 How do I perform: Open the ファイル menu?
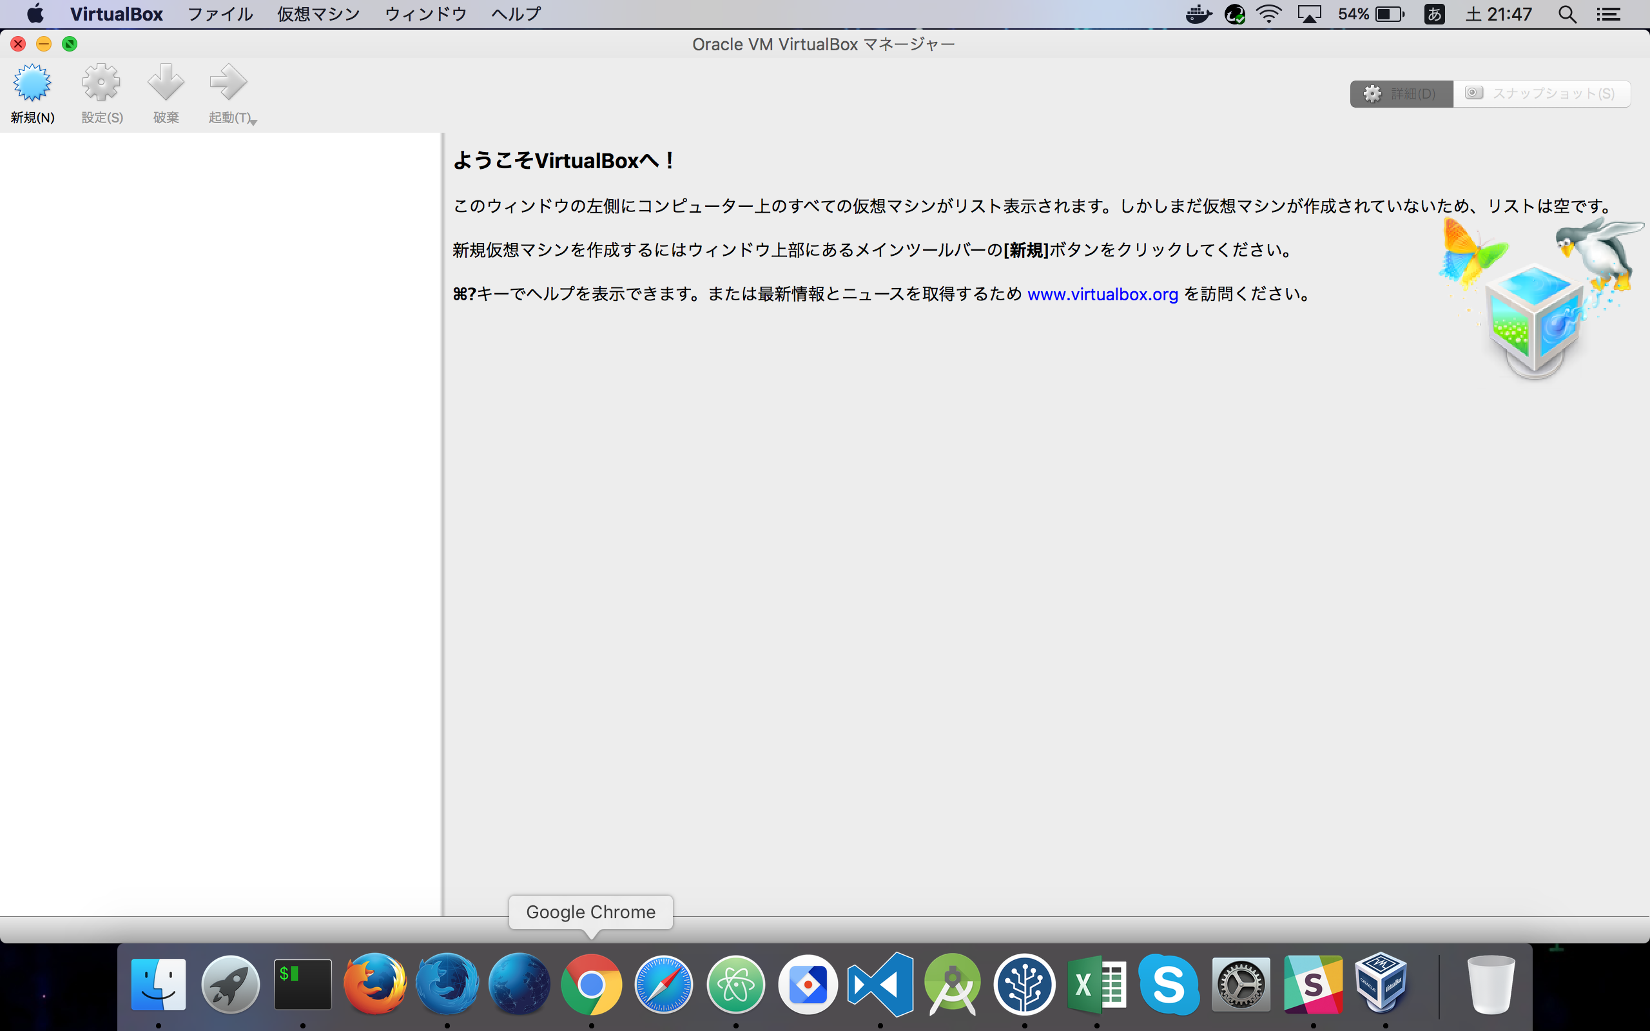(220, 14)
